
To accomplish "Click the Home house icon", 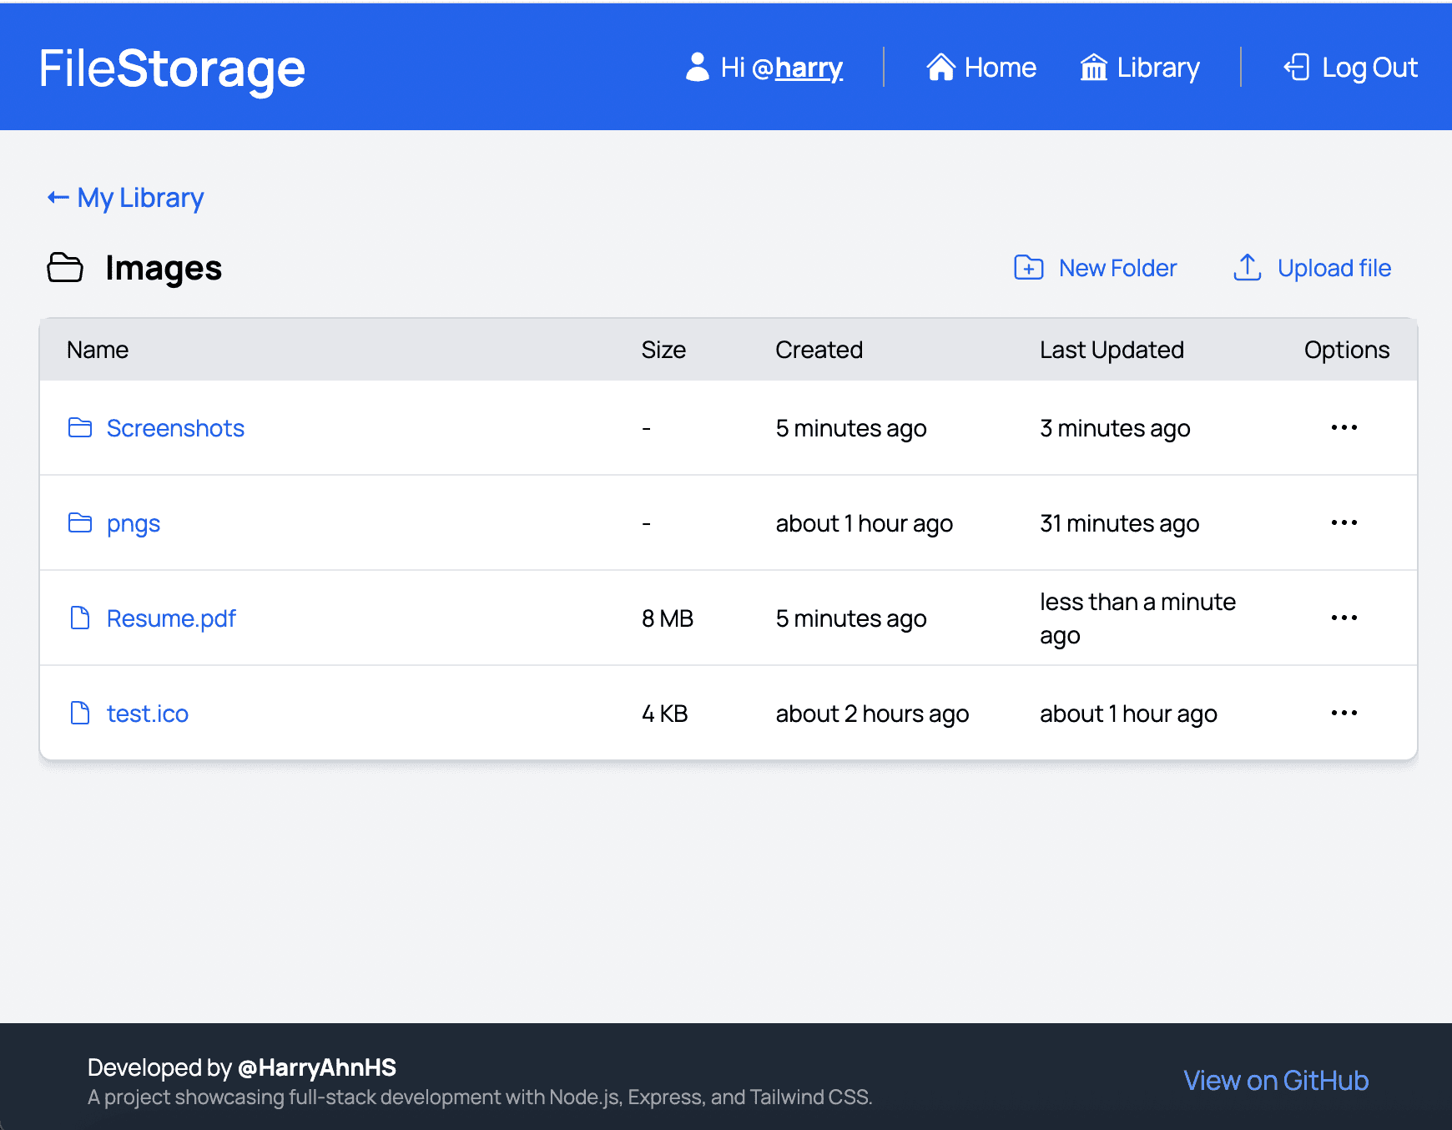I will (940, 68).
